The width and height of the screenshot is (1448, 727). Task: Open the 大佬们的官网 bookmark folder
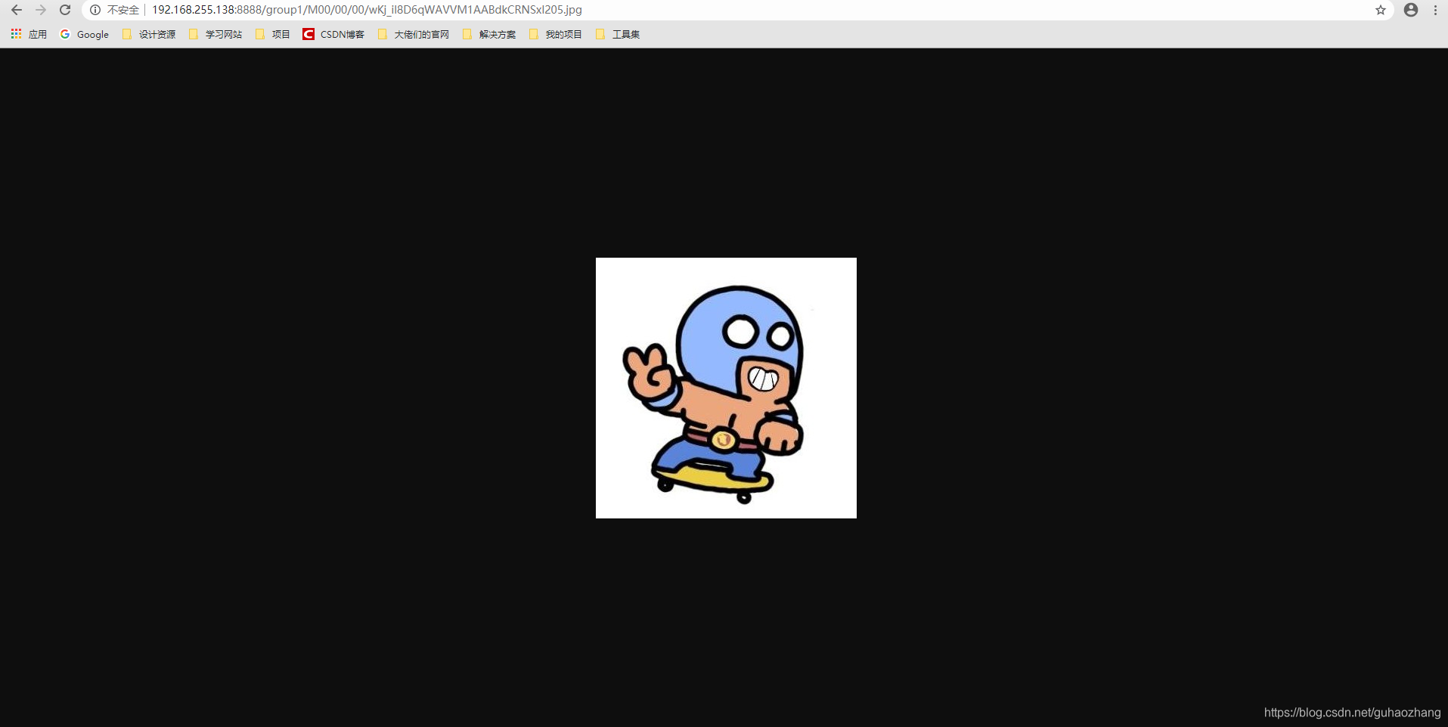414,34
